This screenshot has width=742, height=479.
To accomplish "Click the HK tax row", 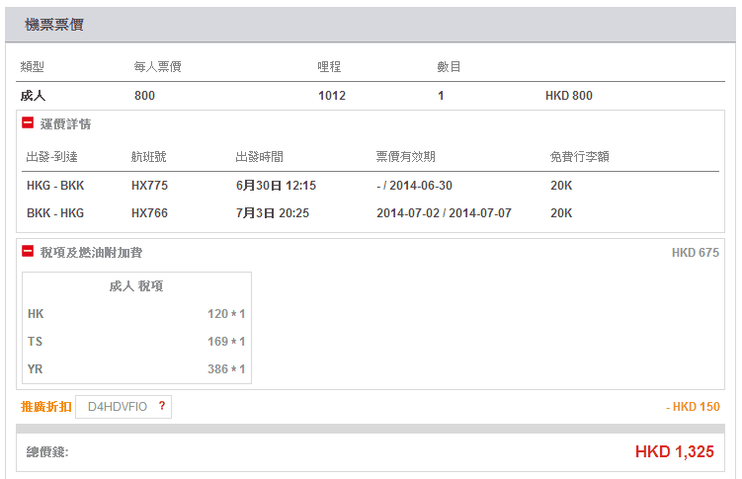I will [136, 313].
